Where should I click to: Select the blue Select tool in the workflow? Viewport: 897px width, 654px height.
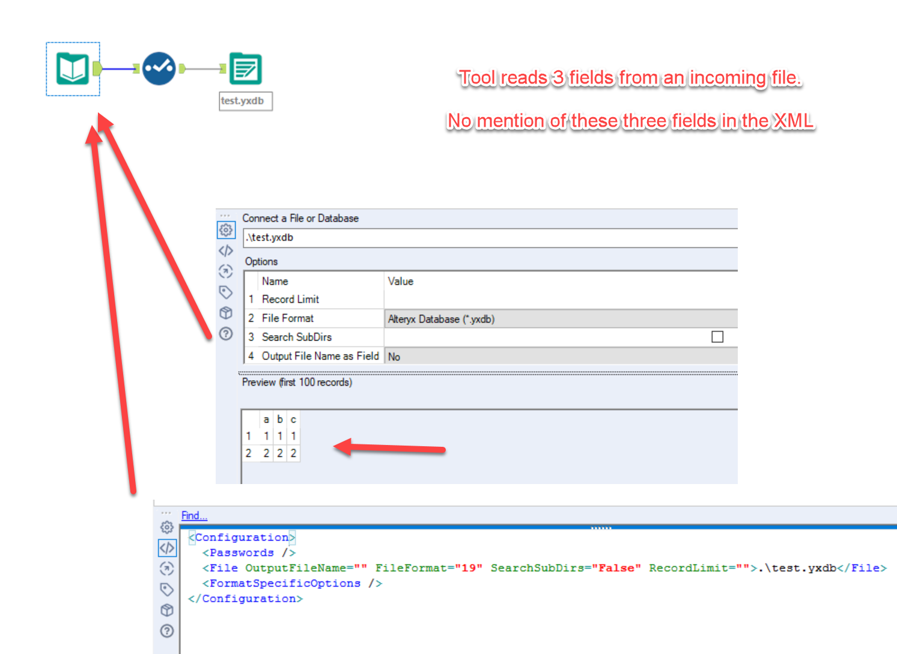click(x=159, y=68)
